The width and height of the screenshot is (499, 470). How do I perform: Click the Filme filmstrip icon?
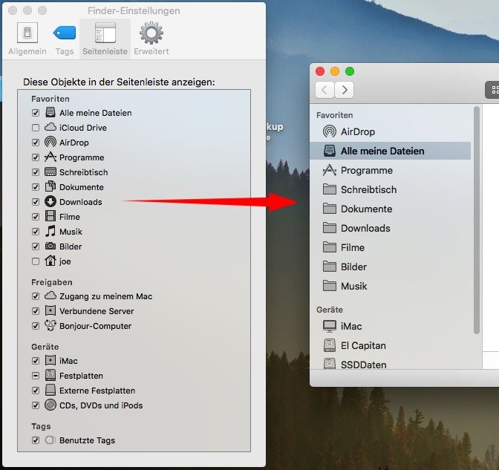point(50,216)
